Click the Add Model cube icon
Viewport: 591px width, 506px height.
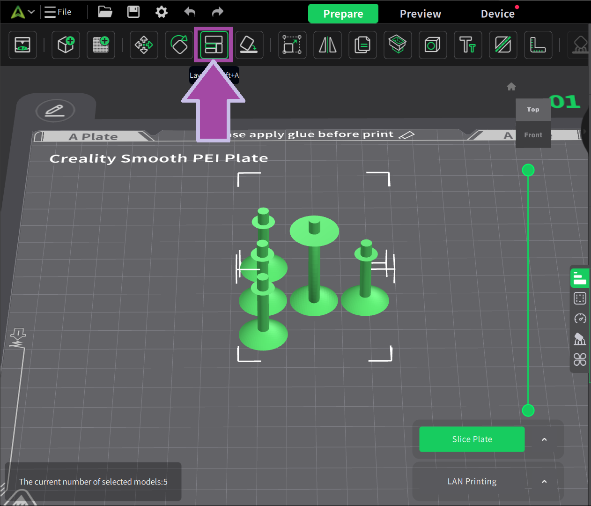[x=66, y=45]
